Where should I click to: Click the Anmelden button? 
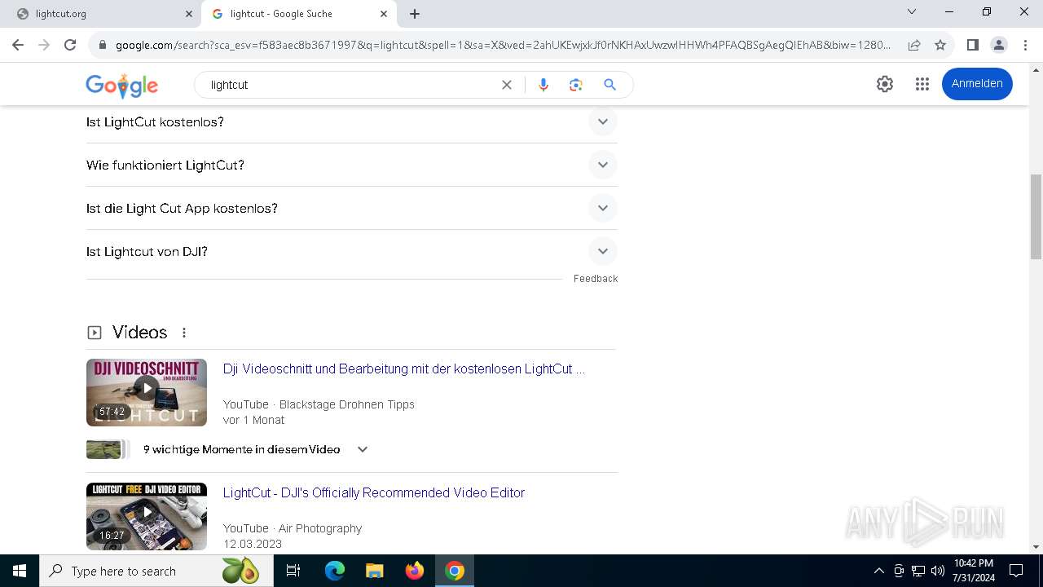pyautogui.click(x=977, y=84)
